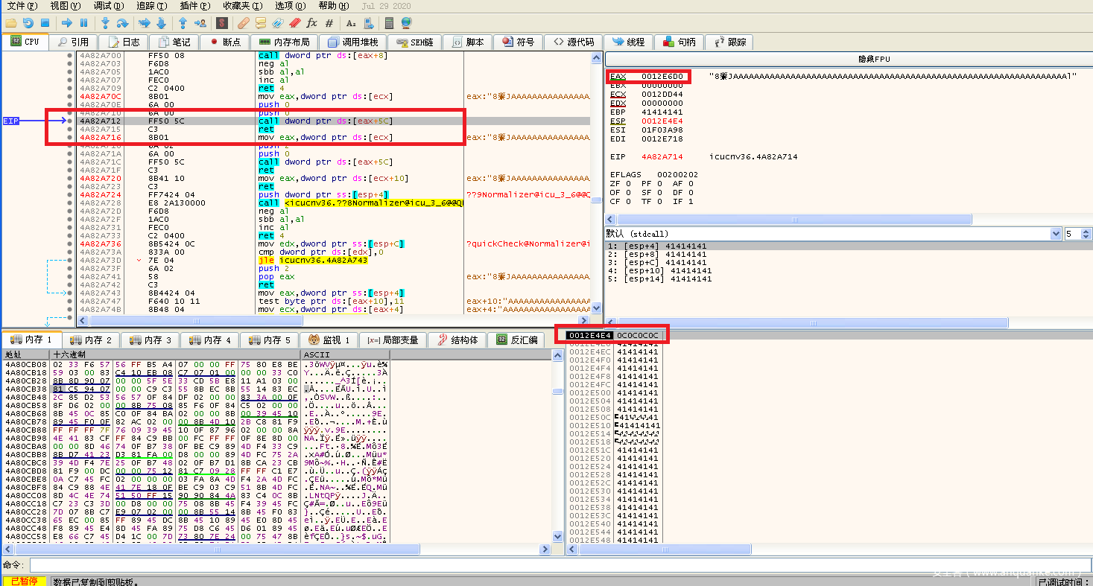Viewport: 1093px width, 586px height.
Task: Toggle breakpoint bullet at address 4A82A716
Action: (70, 137)
